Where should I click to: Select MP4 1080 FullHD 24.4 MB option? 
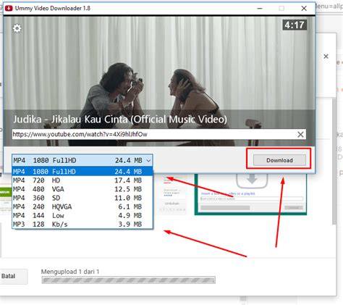pyautogui.click(x=82, y=172)
